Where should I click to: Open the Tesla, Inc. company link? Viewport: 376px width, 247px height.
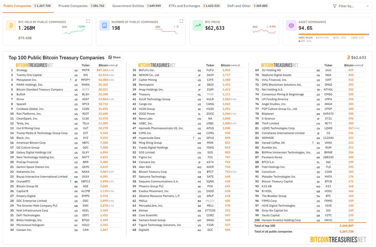point(23,124)
